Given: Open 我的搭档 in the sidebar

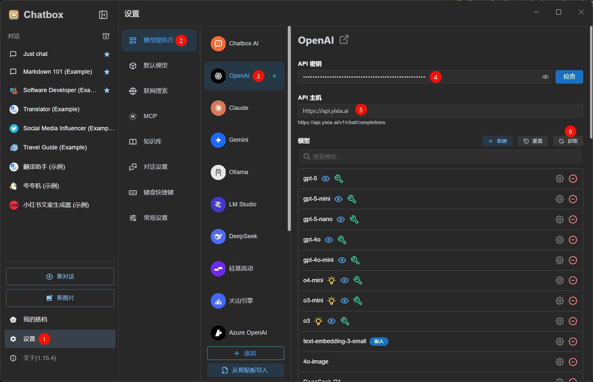Looking at the screenshot, I should coord(60,319).
